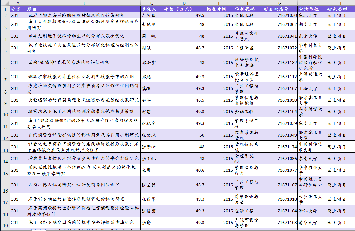The width and height of the screenshot is (355, 231).
Task: Select name cell 张勇
Action: pyautogui.click(x=152, y=170)
